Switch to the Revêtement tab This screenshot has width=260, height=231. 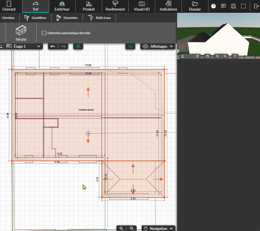[115, 6]
